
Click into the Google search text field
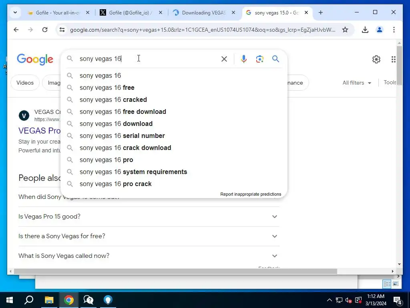pyautogui.click(x=148, y=59)
